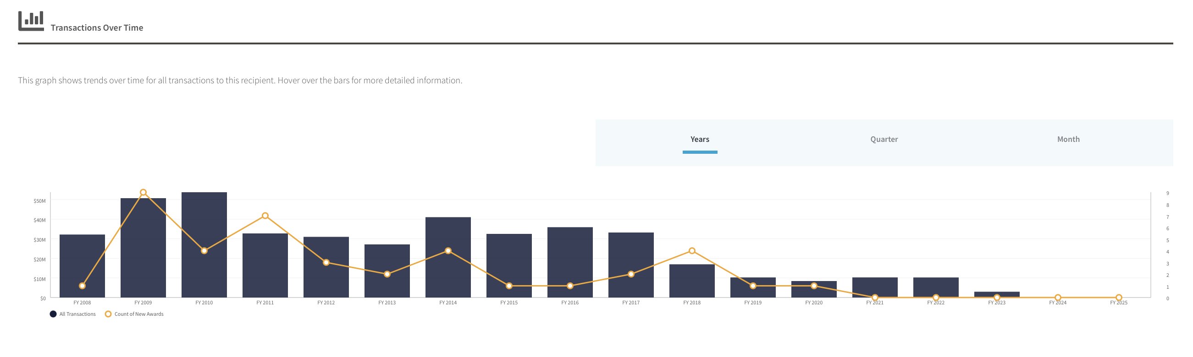Screen dimensions: 1193x357
Task: Click the FY 2013 transactions bar
Action: tap(387, 271)
